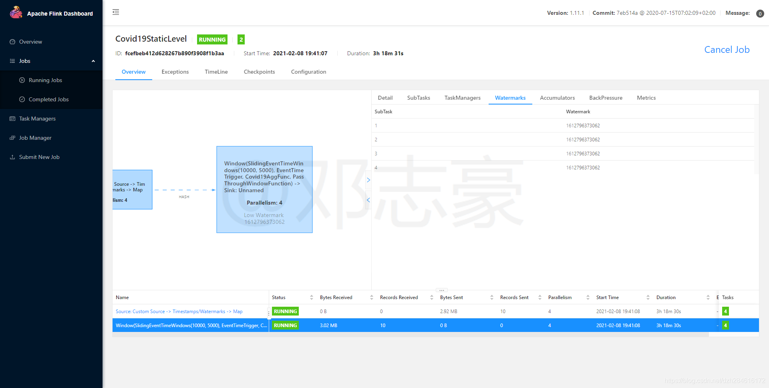Open Task Managers in the sidebar
The image size is (769, 388).
coord(51,119)
